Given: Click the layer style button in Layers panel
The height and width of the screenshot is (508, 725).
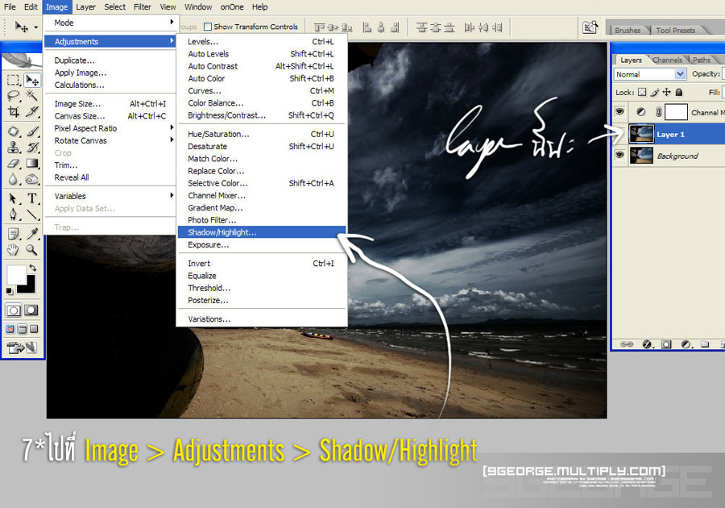Looking at the screenshot, I should point(647,344).
